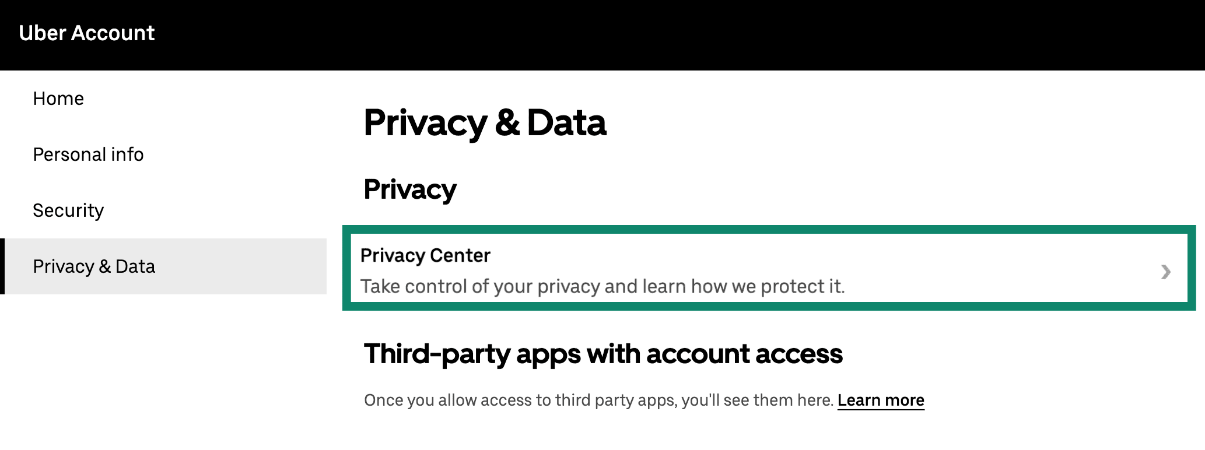1205x450 pixels.
Task: Go to Home from the navigation panel
Action: (x=58, y=99)
